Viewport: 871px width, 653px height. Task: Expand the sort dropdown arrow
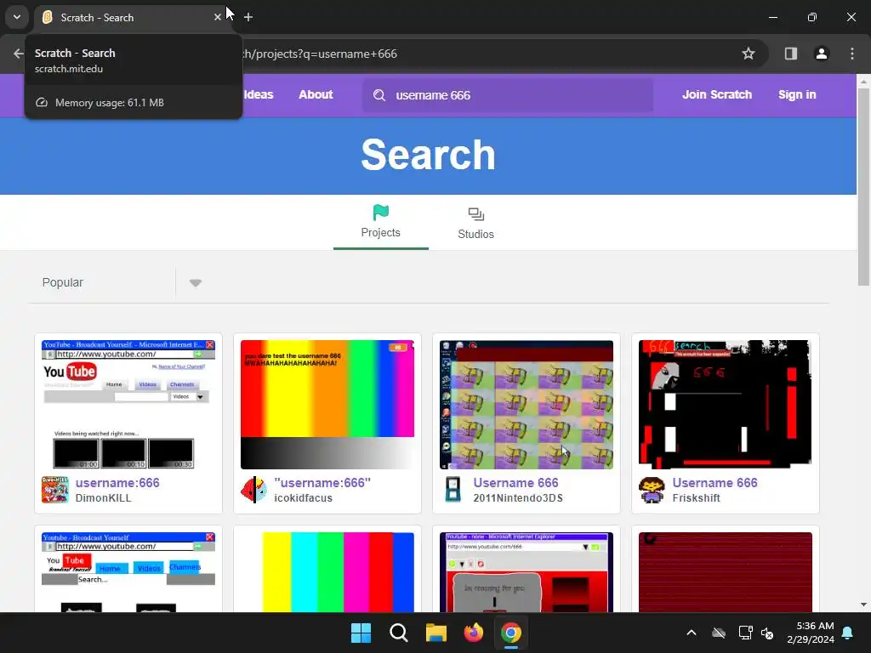point(195,283)
